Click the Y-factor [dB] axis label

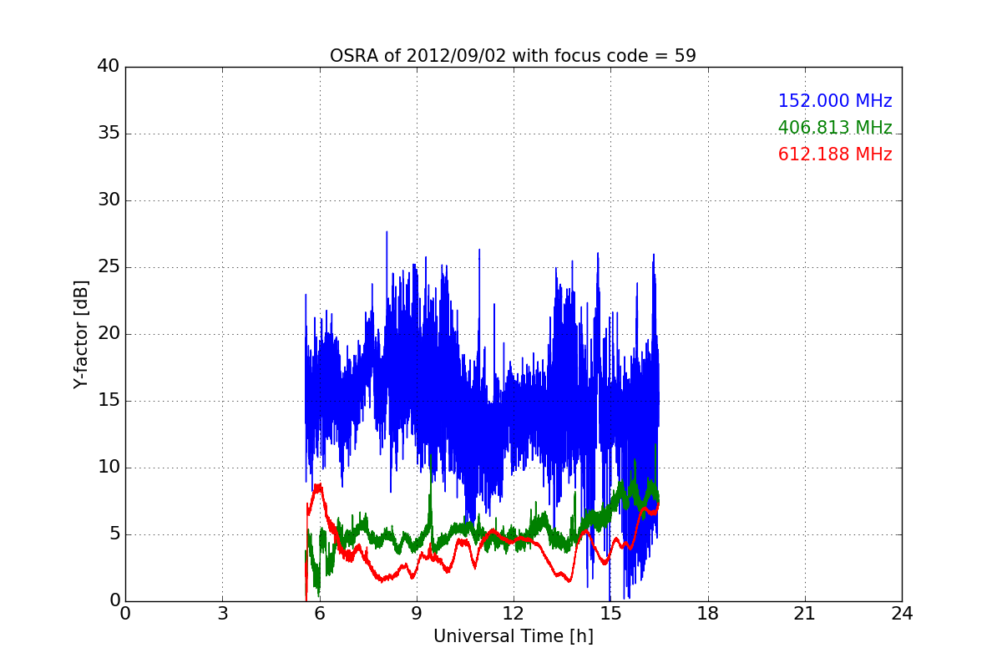[80, 334]
